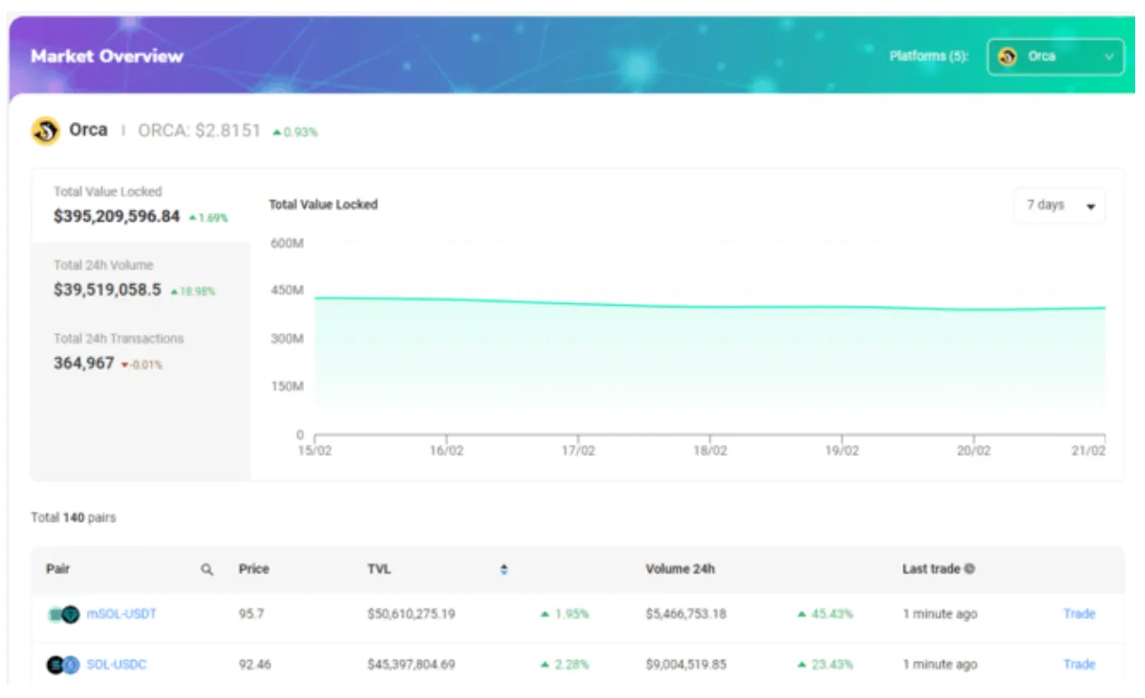The width and height of the screenshot is (1145, 698).
Task: Open the 7 days time range dropdown
Action: pyautogui.click(x=1059, y=205)
